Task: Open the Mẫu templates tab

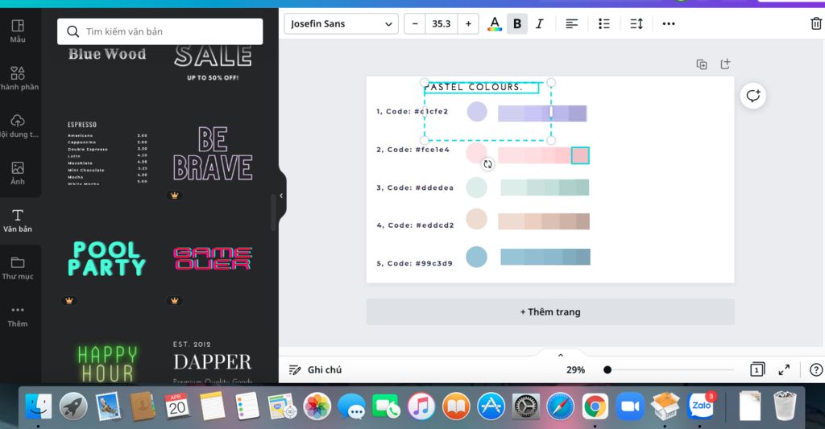Action: click(18, 31)
